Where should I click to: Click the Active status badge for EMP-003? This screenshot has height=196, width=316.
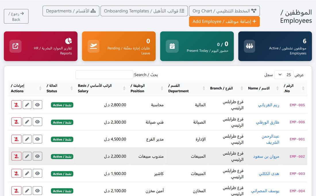62,174
